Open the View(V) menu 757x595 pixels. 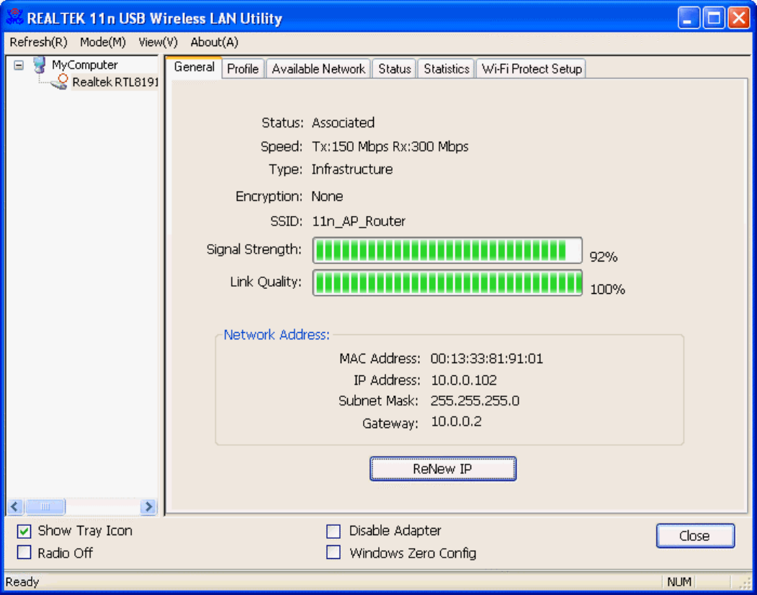click(158, 42)
